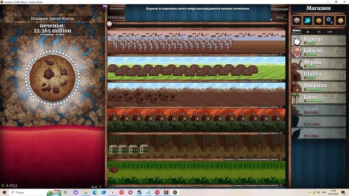349x196 pixels.
Task: Set the purchase amount to 10
Action: coord(318,32)
